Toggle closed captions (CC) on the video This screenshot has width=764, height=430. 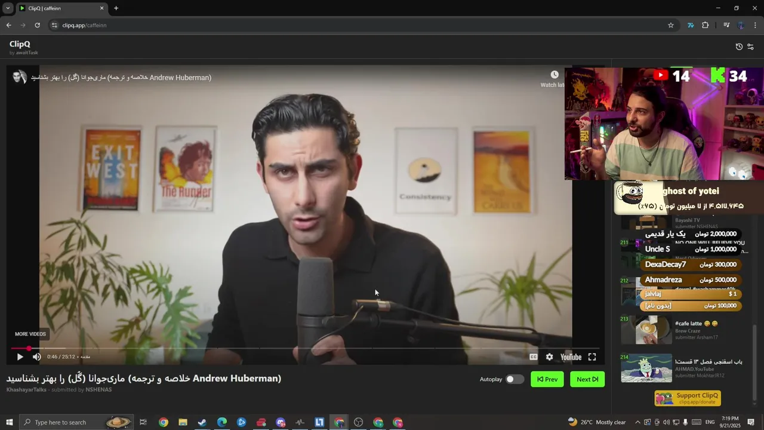(x=534, y=357)
